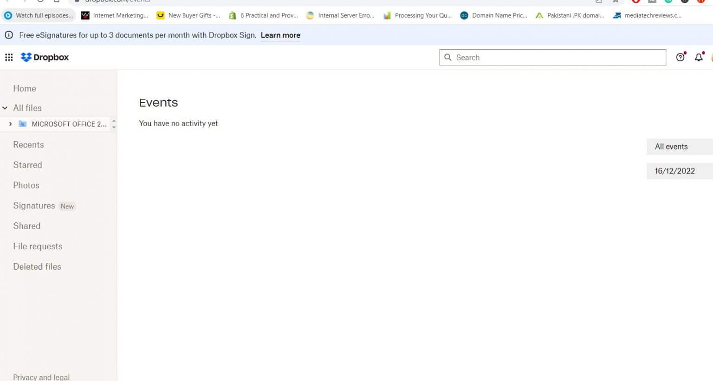Click the bookmark star in the address bar

click(x=616, y=2)
